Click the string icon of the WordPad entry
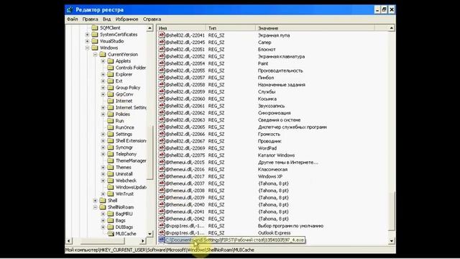The height and width of the screenshot is (259, 460). (161, 147)
